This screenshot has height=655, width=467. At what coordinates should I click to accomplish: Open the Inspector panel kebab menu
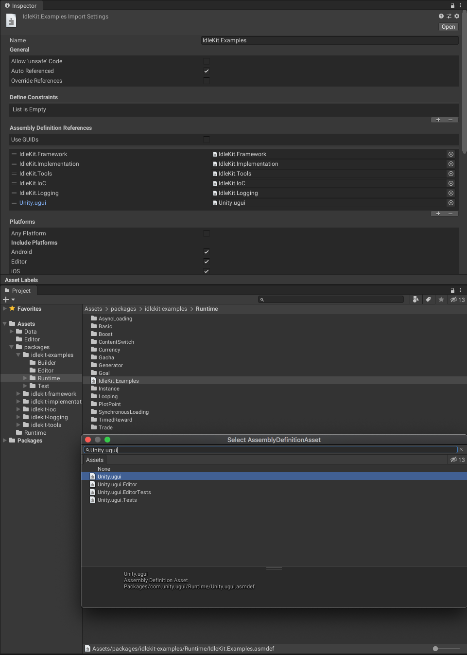(x=460, y=5)
